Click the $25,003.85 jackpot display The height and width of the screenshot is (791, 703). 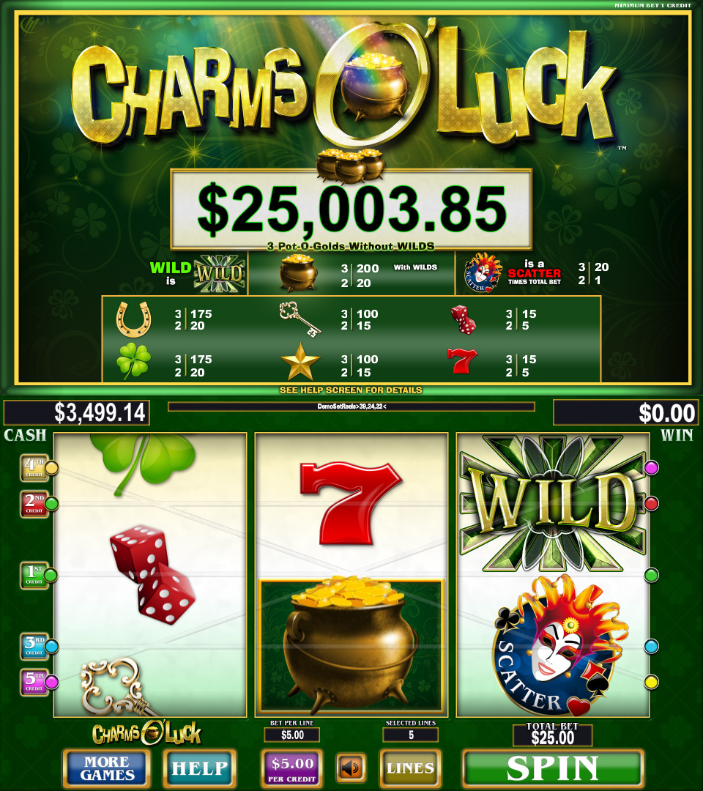click(351, 209)
